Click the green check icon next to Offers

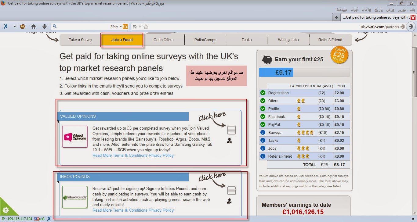coord(263,101)
